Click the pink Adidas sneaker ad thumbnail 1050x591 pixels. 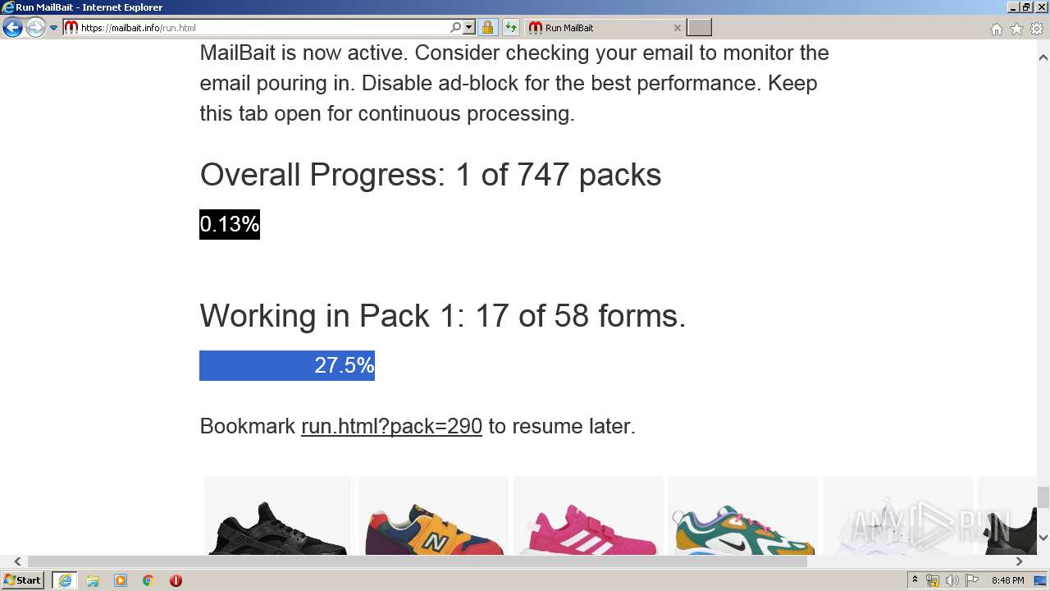coord(588,519)
